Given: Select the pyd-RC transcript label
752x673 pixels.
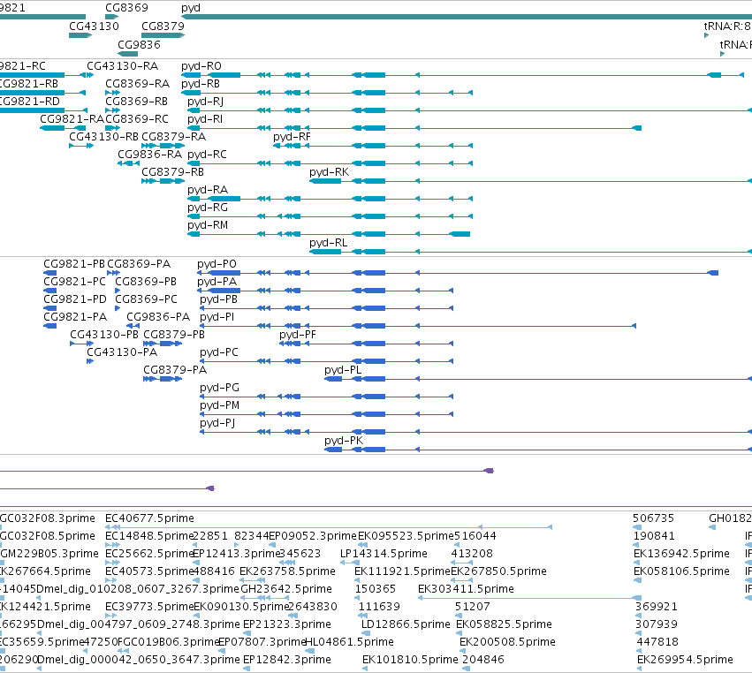Looking at the screenshot, I should [207, 155].
